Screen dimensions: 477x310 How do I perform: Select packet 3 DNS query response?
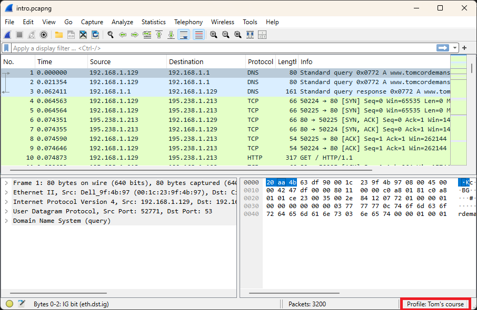point(225,91)
